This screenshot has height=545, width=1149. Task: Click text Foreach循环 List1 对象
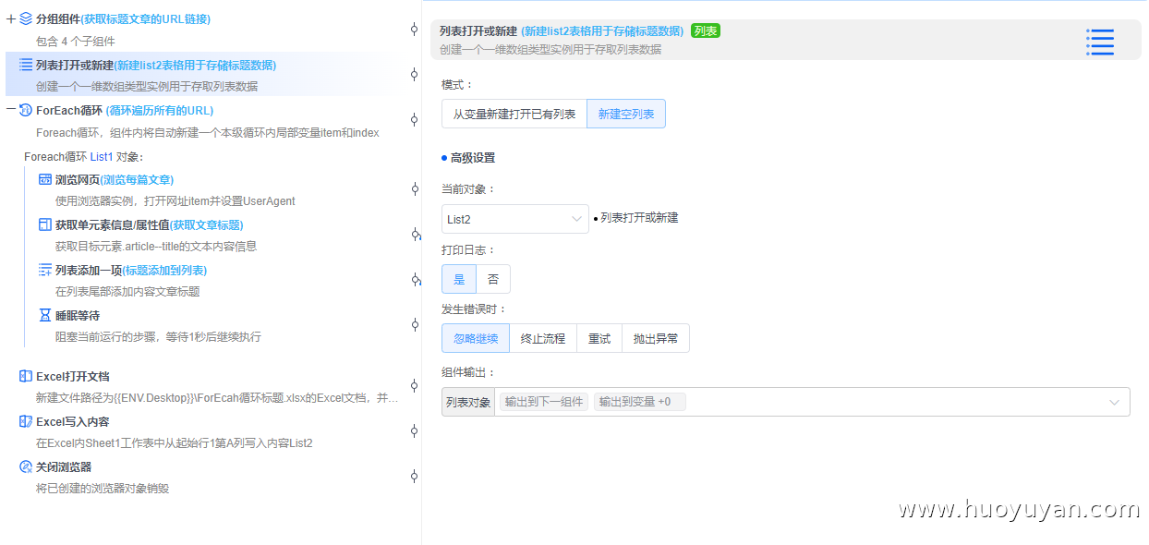point(84,156)
